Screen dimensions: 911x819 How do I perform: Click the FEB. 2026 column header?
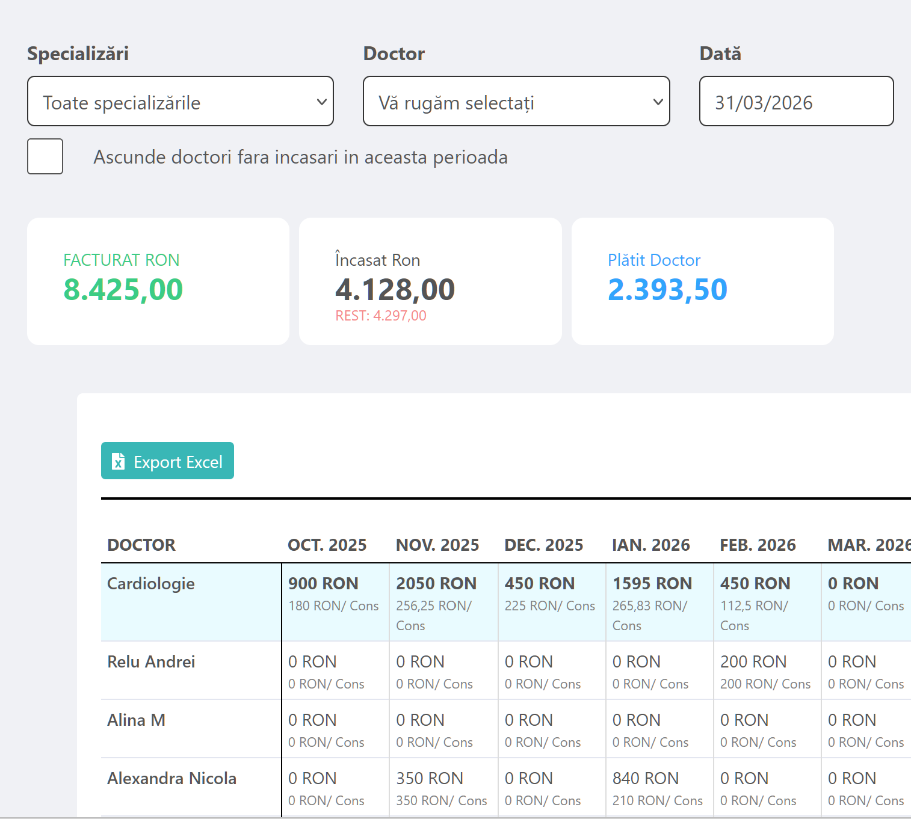(758, 545)
